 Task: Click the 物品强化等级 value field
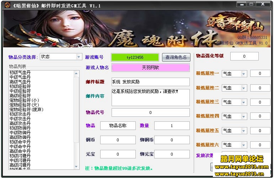[244, 56]
